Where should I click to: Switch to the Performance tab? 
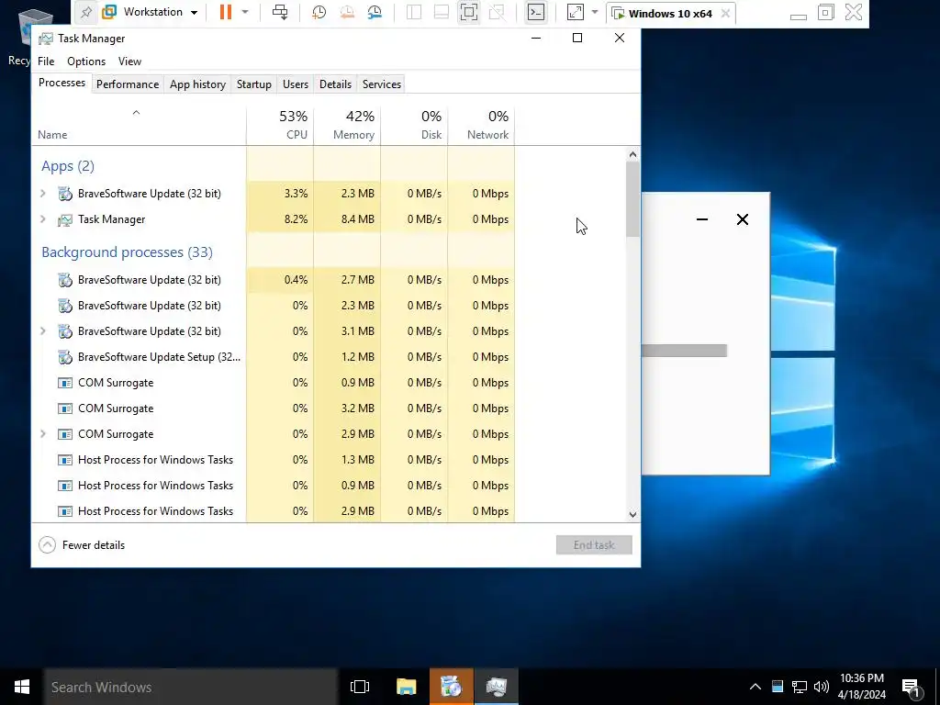pos(128,84)
